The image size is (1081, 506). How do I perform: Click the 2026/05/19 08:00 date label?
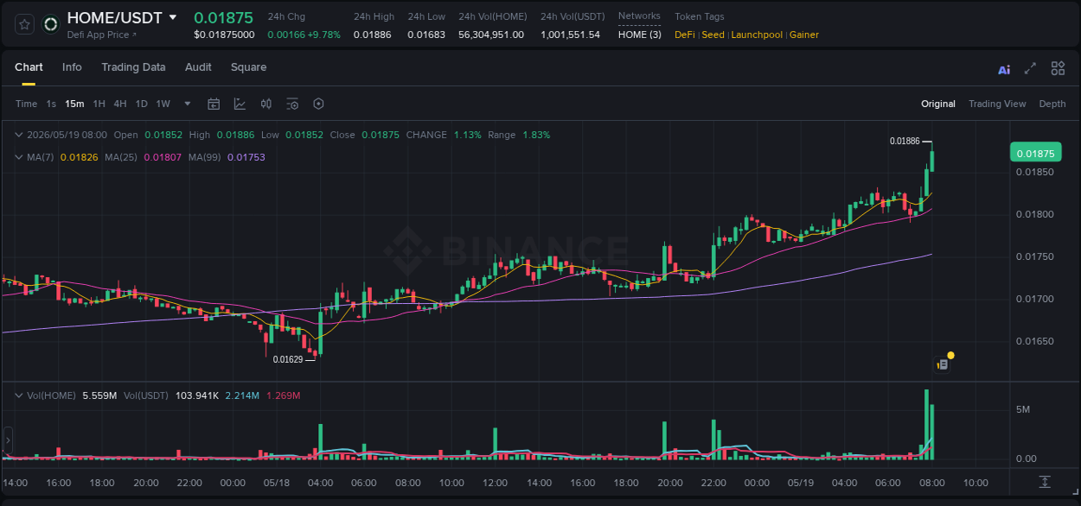67,135
